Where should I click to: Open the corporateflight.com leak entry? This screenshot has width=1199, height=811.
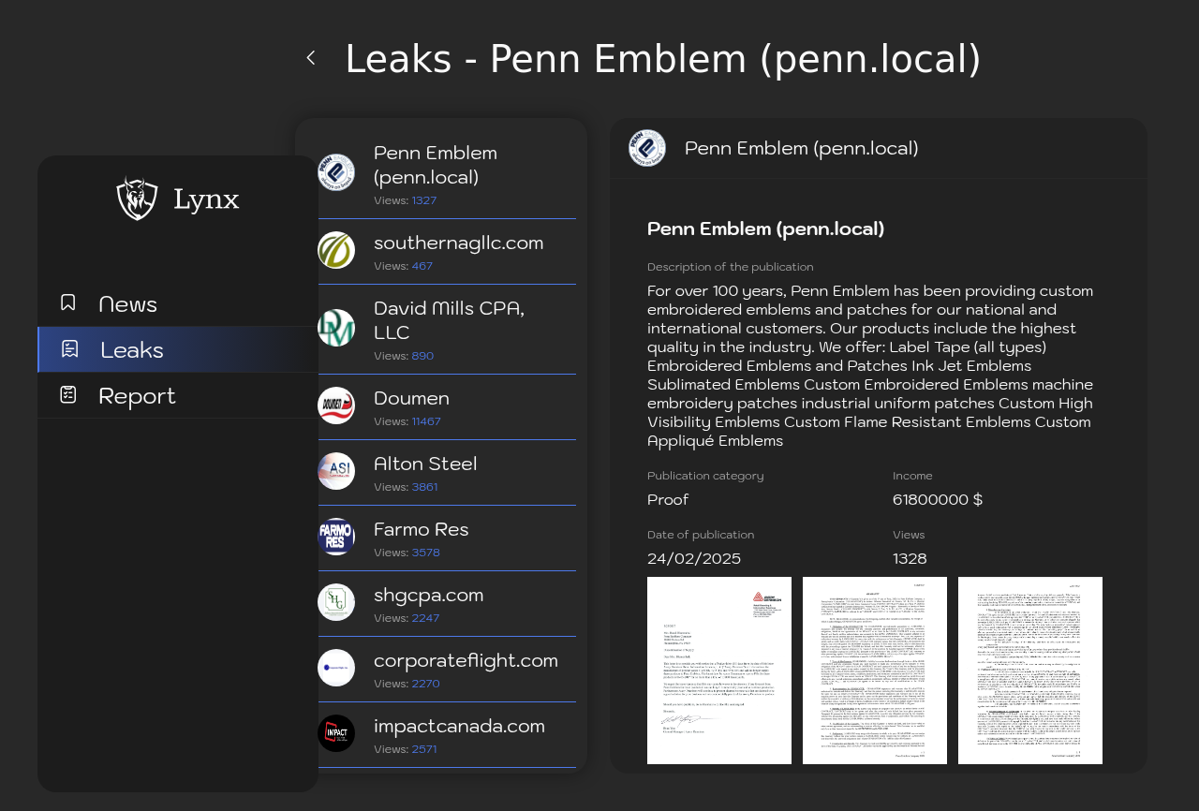447,670
